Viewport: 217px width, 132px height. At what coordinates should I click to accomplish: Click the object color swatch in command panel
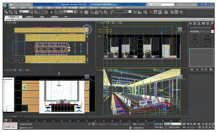(212, 27)
